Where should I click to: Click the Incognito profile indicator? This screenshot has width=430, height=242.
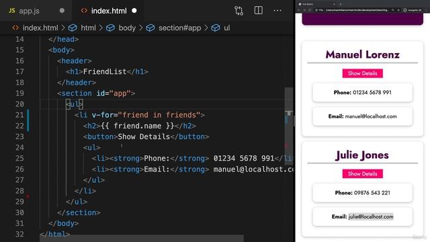pos(413,10)
